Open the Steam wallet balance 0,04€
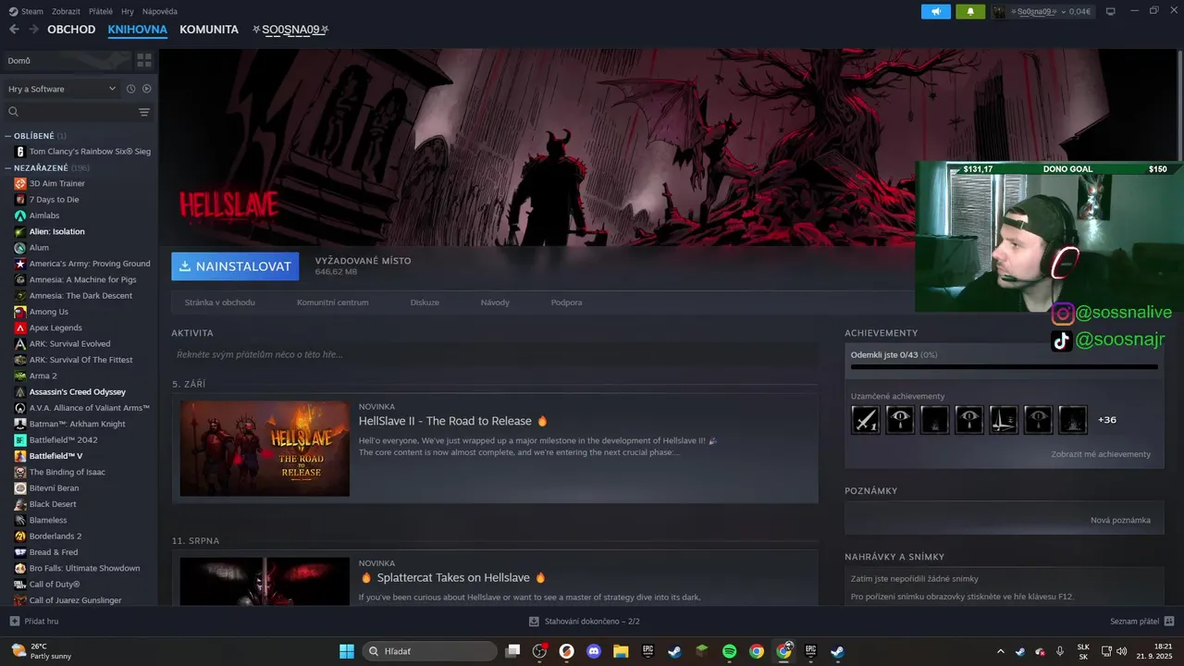The width and height of the screenshot is (1184, 666). 1079,11
